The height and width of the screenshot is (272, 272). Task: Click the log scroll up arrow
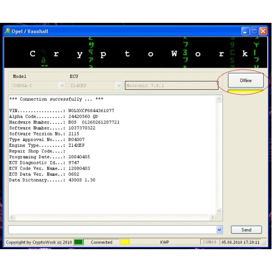pos(219,99)
